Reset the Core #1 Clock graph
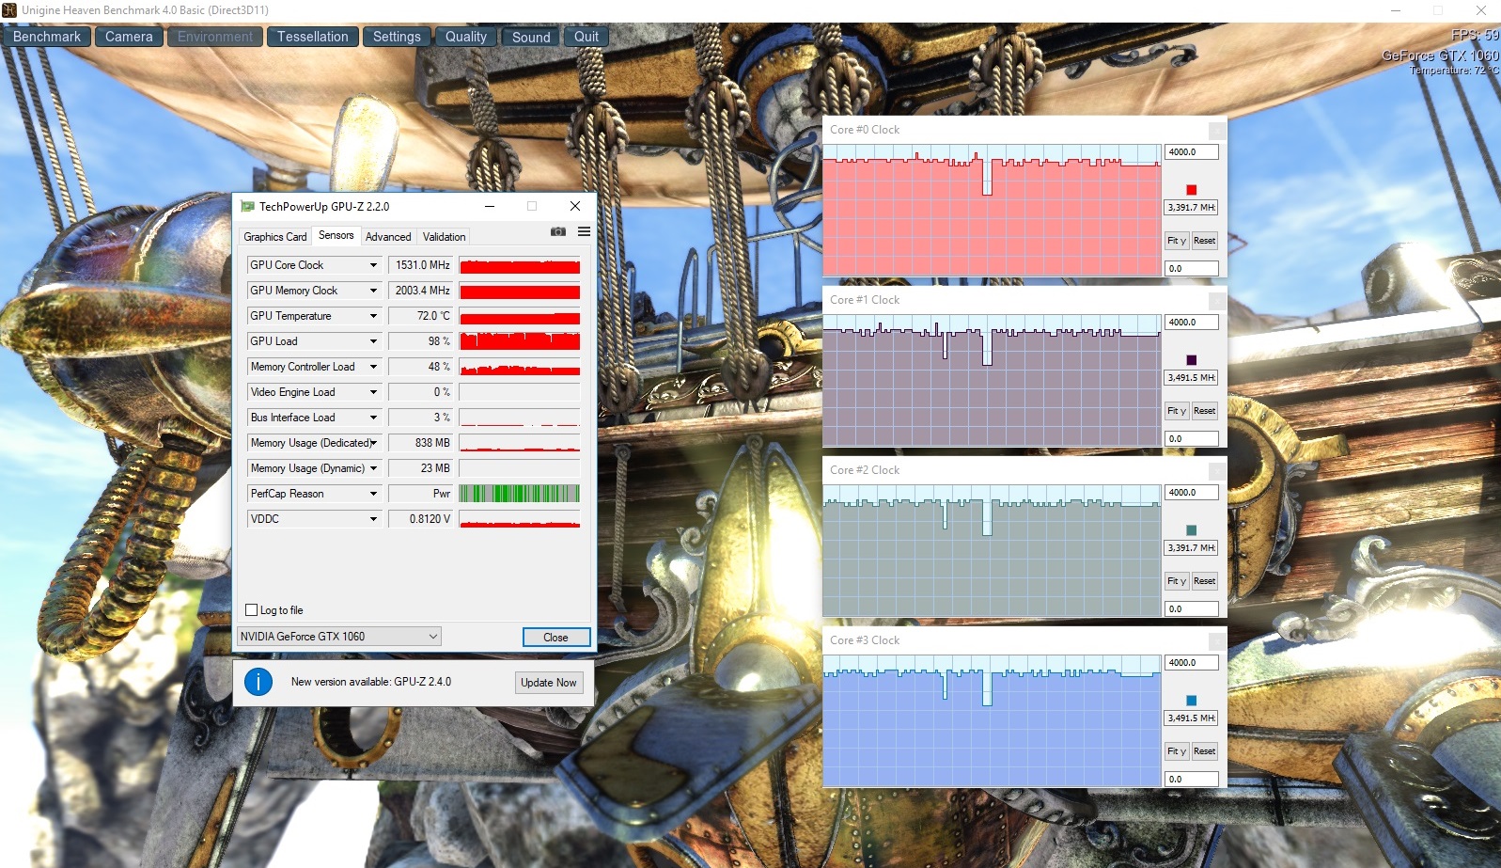1501x868 pixels. 1204,411
